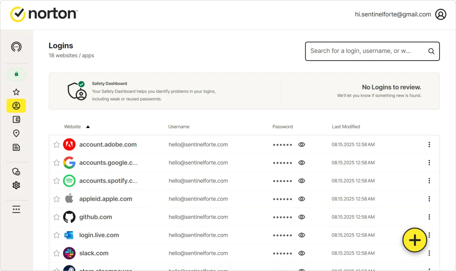The image size is (456, 271).
Task: Favorite slack.com with its star
Action: pyautogui.click(x=56, y=253)
